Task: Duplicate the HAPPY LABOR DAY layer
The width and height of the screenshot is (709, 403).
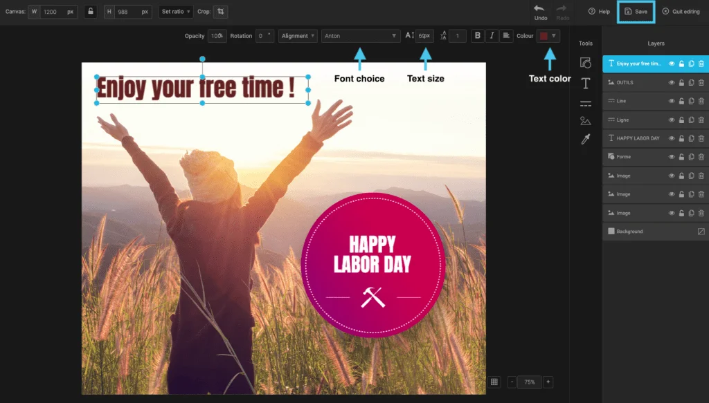Action: tap(692, 138)
